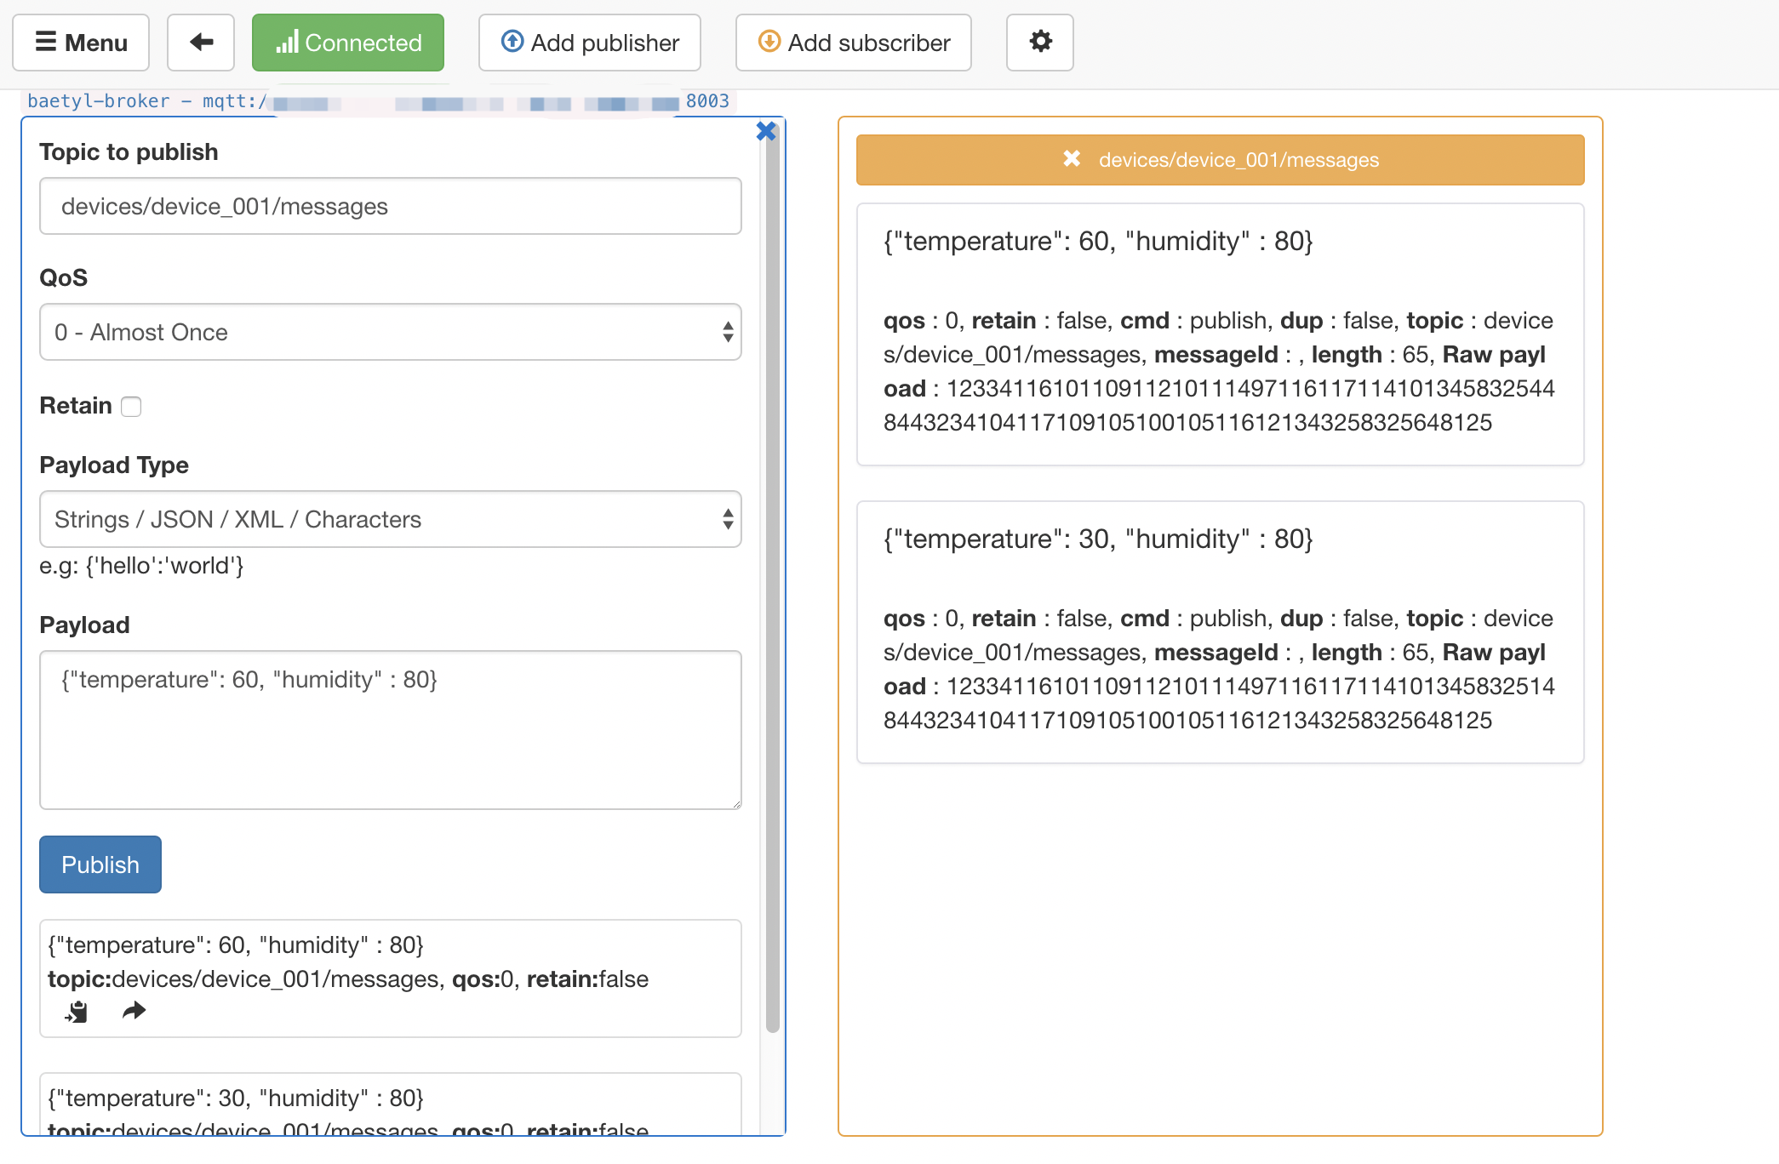Open the hamburger Menu button

pos(81,43)
